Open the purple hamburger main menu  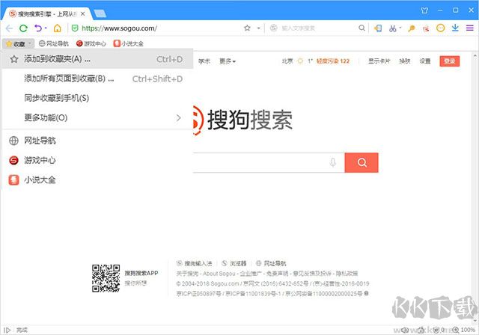click(470, 28)
